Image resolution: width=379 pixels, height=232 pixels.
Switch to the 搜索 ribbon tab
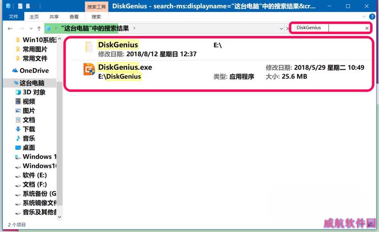tap(96, 17)
